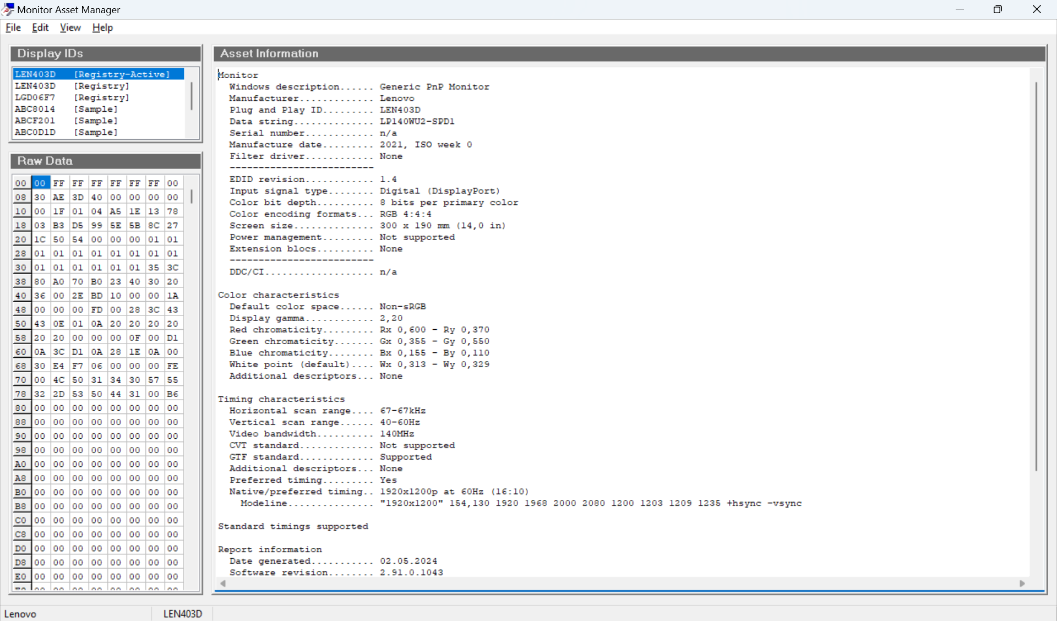Click the row offset 08 header cell
This screenshot has height=621, width=1057.
[x=21, y=198]
